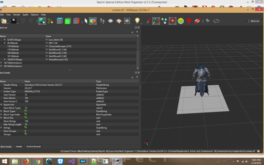Select the object picking sphere tool
The width and height of the screenshot is (264, 165).
click(42, 21)
